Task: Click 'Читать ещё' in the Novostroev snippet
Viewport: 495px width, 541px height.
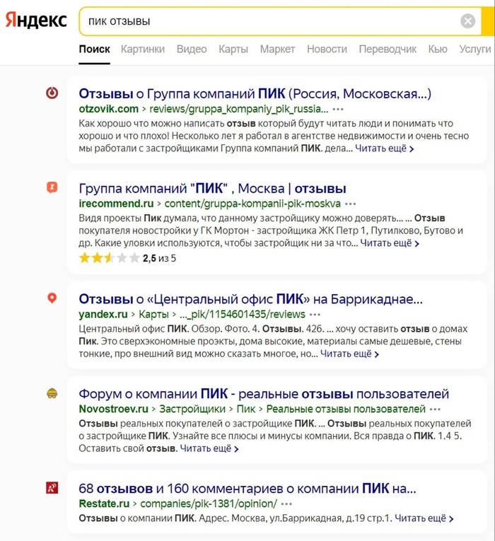Action: [x=209, y=448]
